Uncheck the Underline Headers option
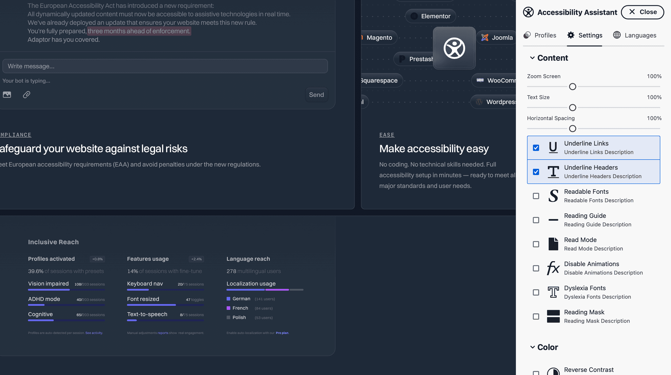Image resolution: width=671 pixels, height=375 pixels. click(x=536, y=172)
